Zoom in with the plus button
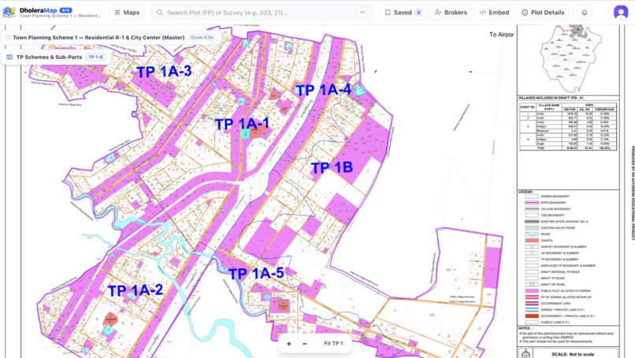 [x=289, y=343]
